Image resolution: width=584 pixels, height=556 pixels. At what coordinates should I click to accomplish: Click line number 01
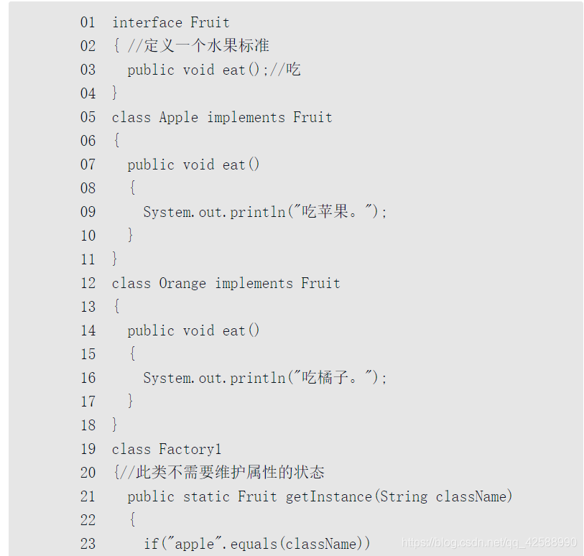[x=88, y=22]
